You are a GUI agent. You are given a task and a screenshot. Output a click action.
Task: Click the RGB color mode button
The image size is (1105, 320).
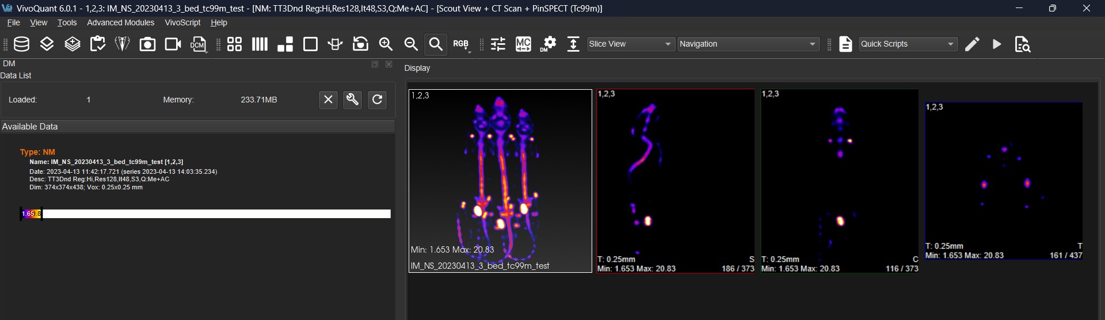[461, 44]
